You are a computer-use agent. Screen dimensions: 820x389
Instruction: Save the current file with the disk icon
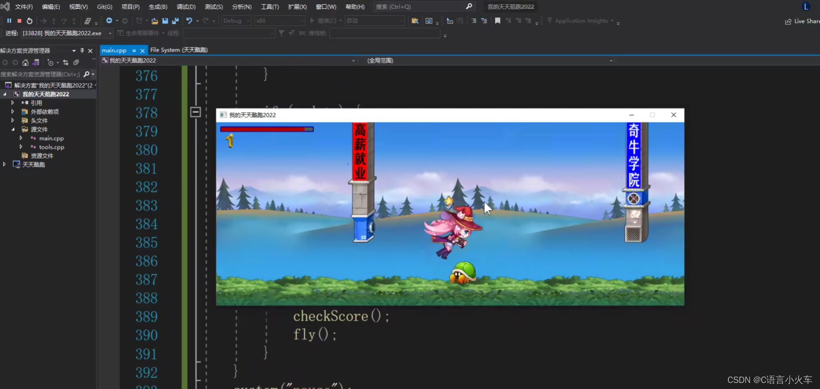coord(165,21)
